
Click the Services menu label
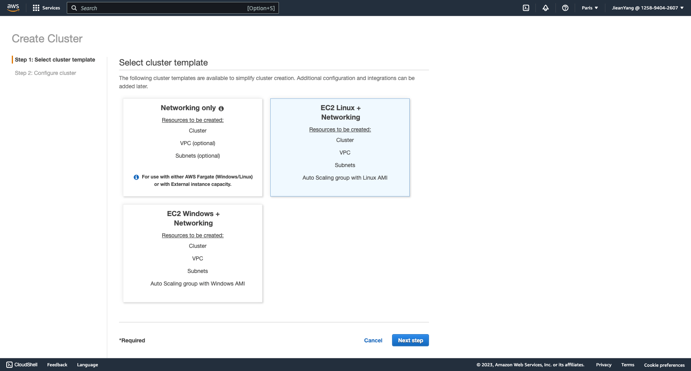coord(51,8)
